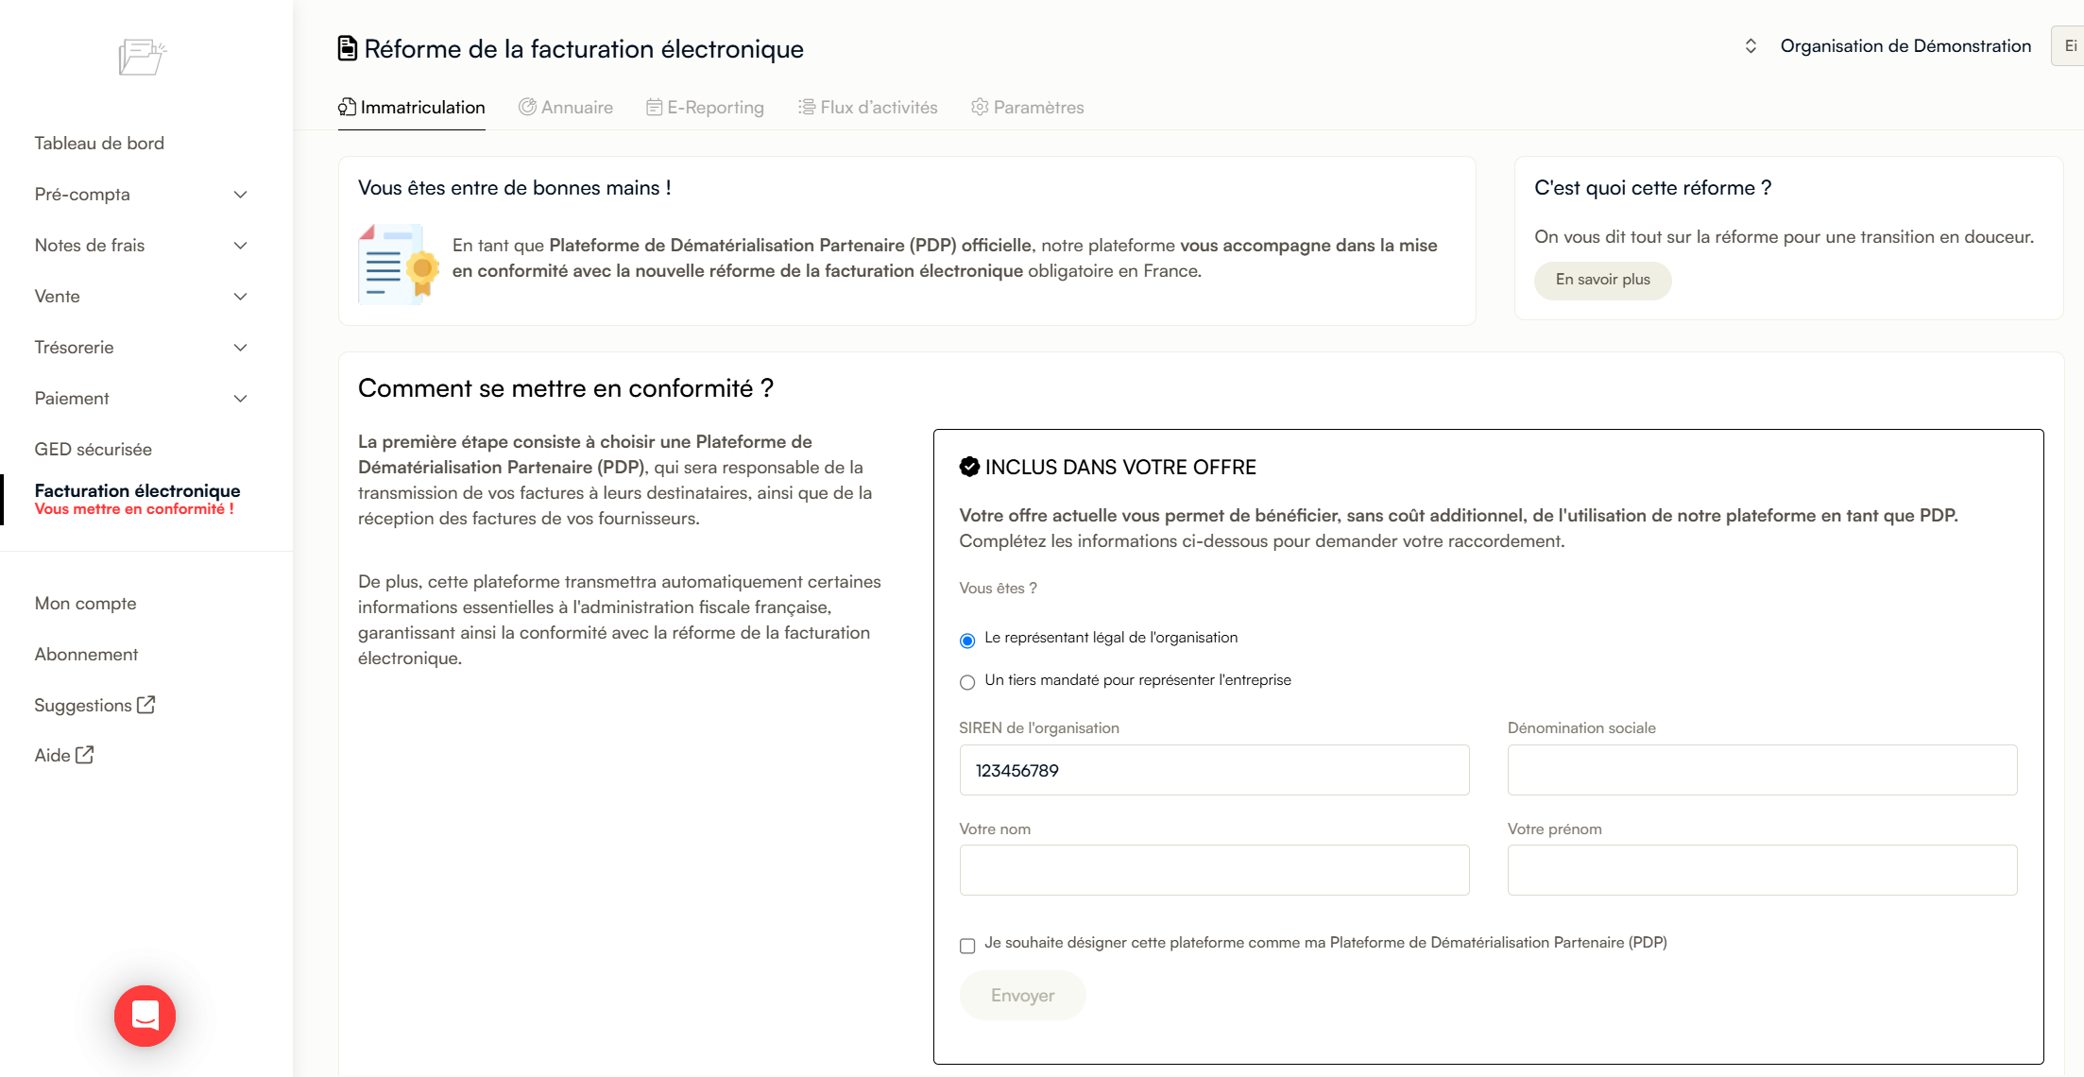This screenshot has width=2084, height=1077.
Task: Open the Aide link
Action: pyautogui.click(x=64, y=756)
